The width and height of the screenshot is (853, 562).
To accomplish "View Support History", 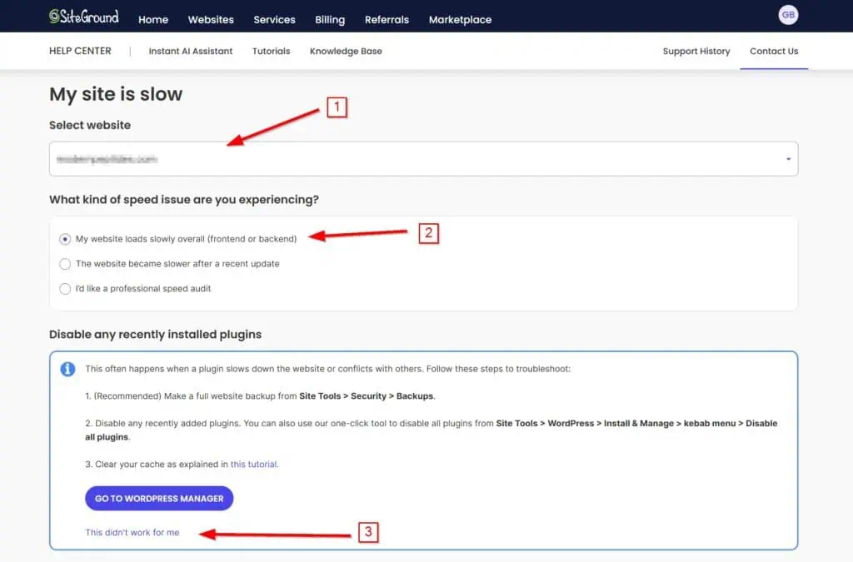I will (x=696, y=51).
